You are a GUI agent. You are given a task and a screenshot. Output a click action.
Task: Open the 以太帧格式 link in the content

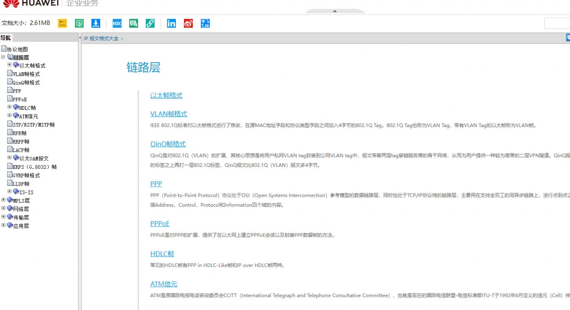pos(166,96)
